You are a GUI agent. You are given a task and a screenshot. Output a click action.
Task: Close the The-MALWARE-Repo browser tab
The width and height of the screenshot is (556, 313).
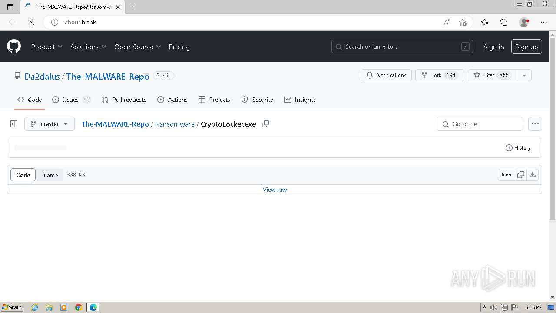(118, 7)
